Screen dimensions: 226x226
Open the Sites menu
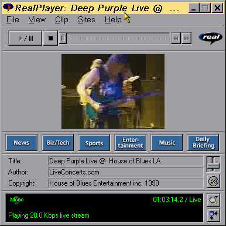87,20
